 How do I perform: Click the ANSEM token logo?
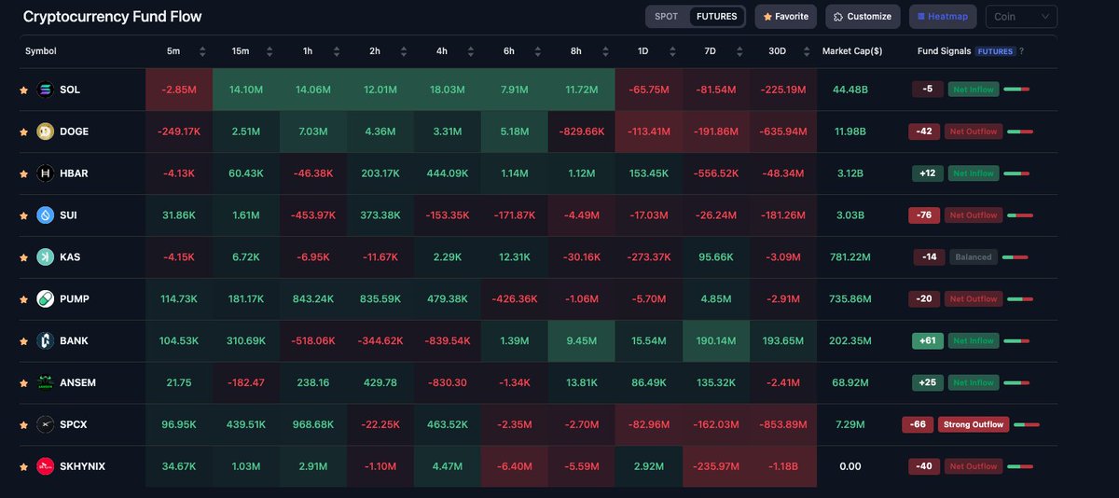[45, 382]
